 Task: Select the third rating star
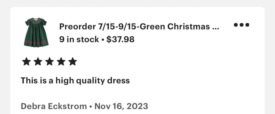pyautogui.click(x=49, y=61)
